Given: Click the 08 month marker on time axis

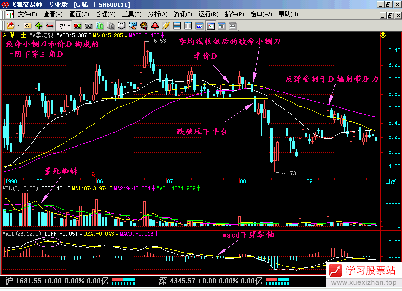Looking at the screenshot, I should pos(243,181).
